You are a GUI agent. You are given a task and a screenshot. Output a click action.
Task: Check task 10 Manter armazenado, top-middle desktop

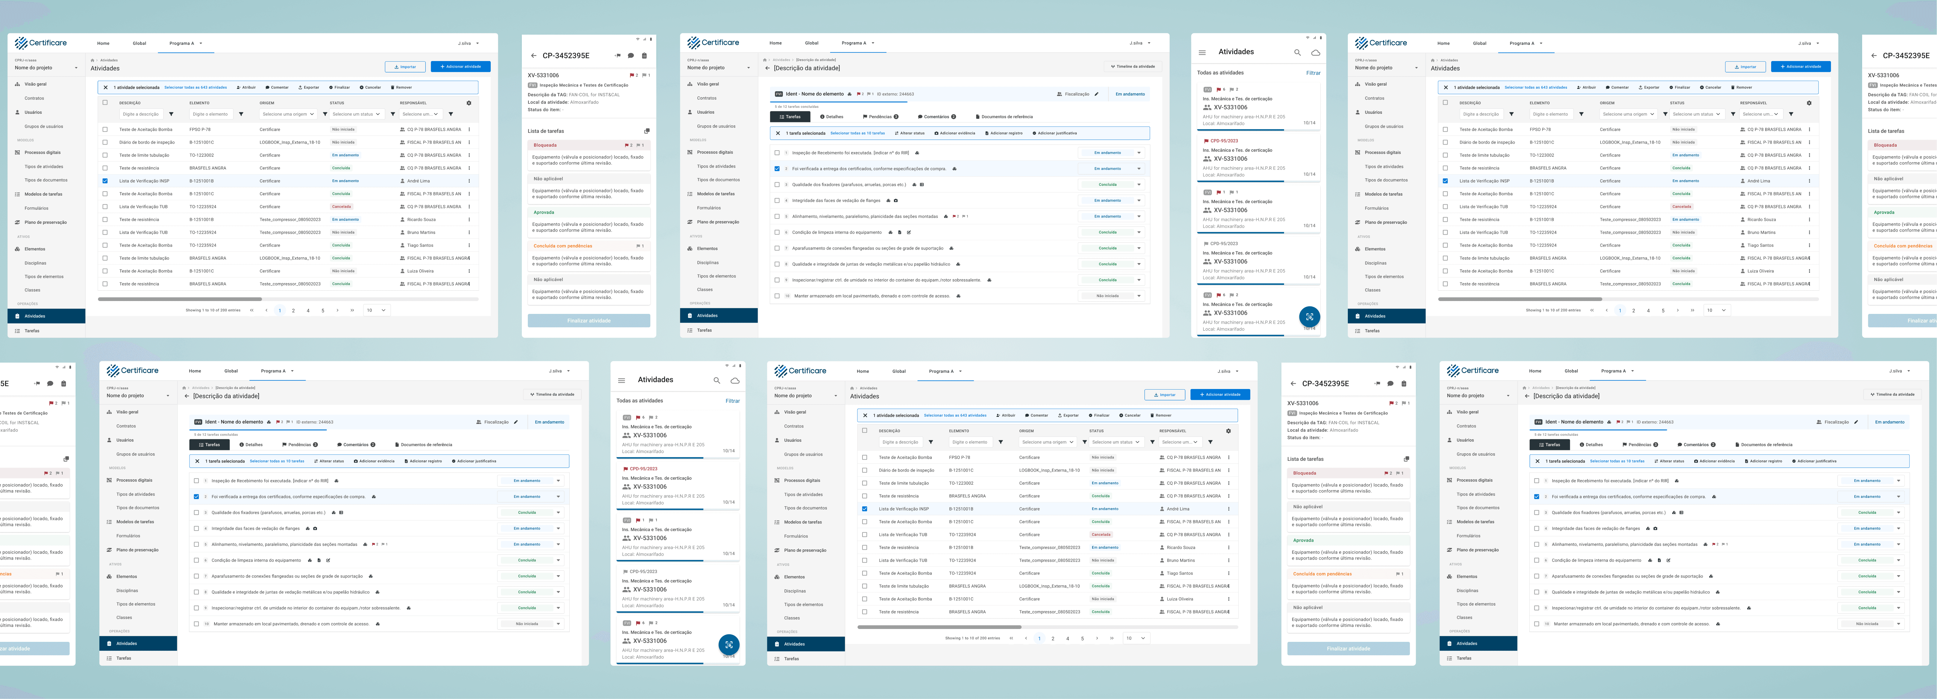(777, 296)
